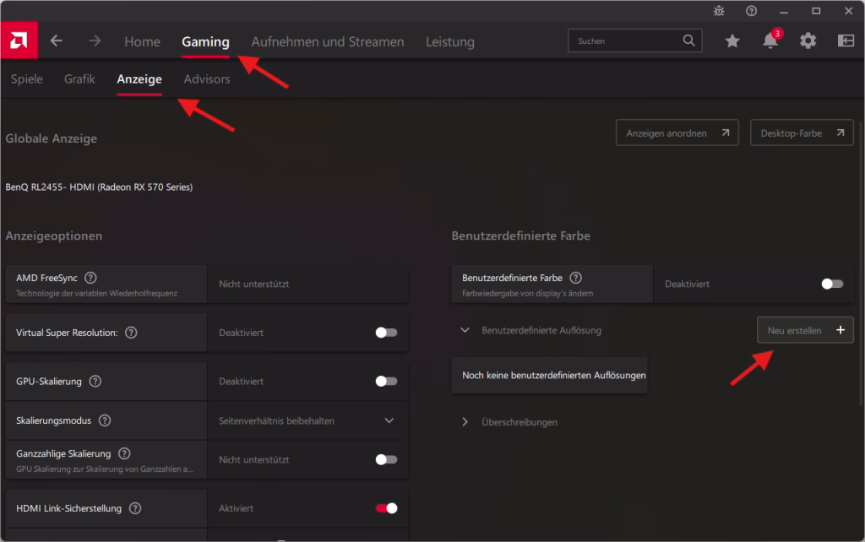Open the help question mark icon
The image size is (865, 542).
pos(751,11)
